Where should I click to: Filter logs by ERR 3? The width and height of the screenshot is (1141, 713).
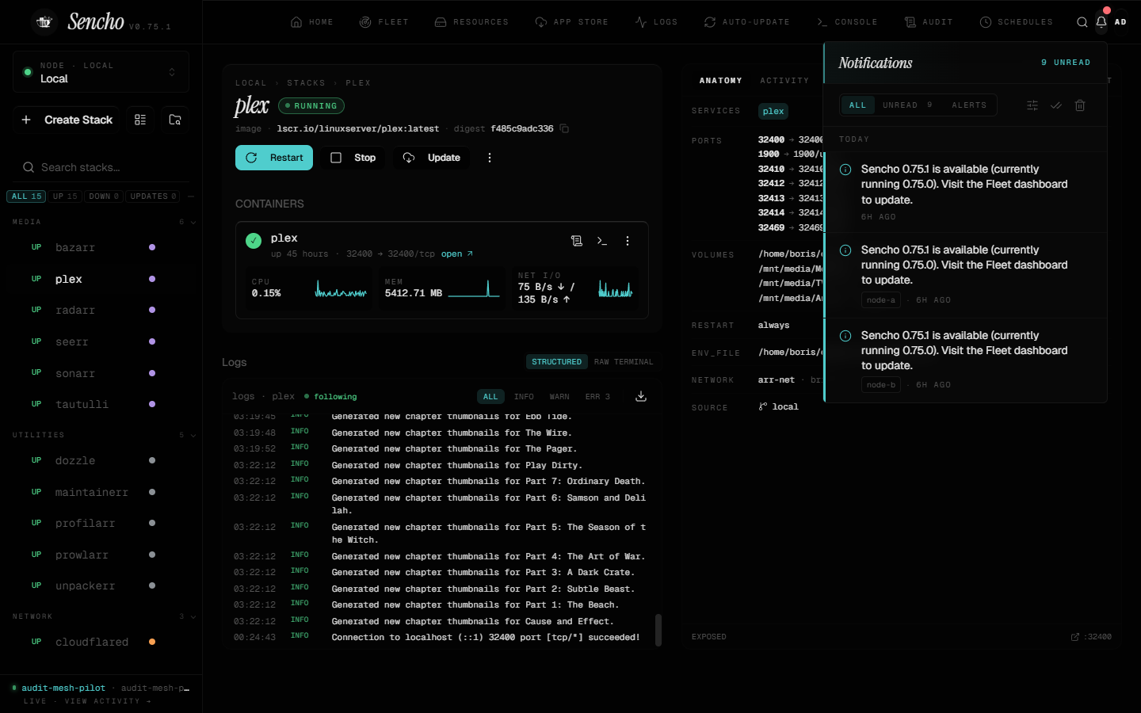click(x=597, y=397)
